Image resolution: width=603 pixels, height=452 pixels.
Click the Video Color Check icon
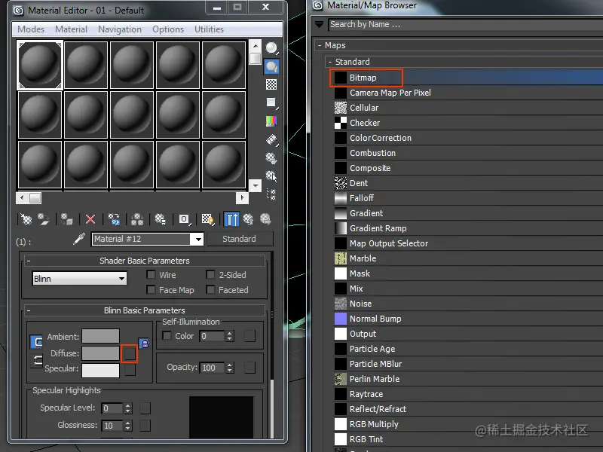tap(271, 121)
